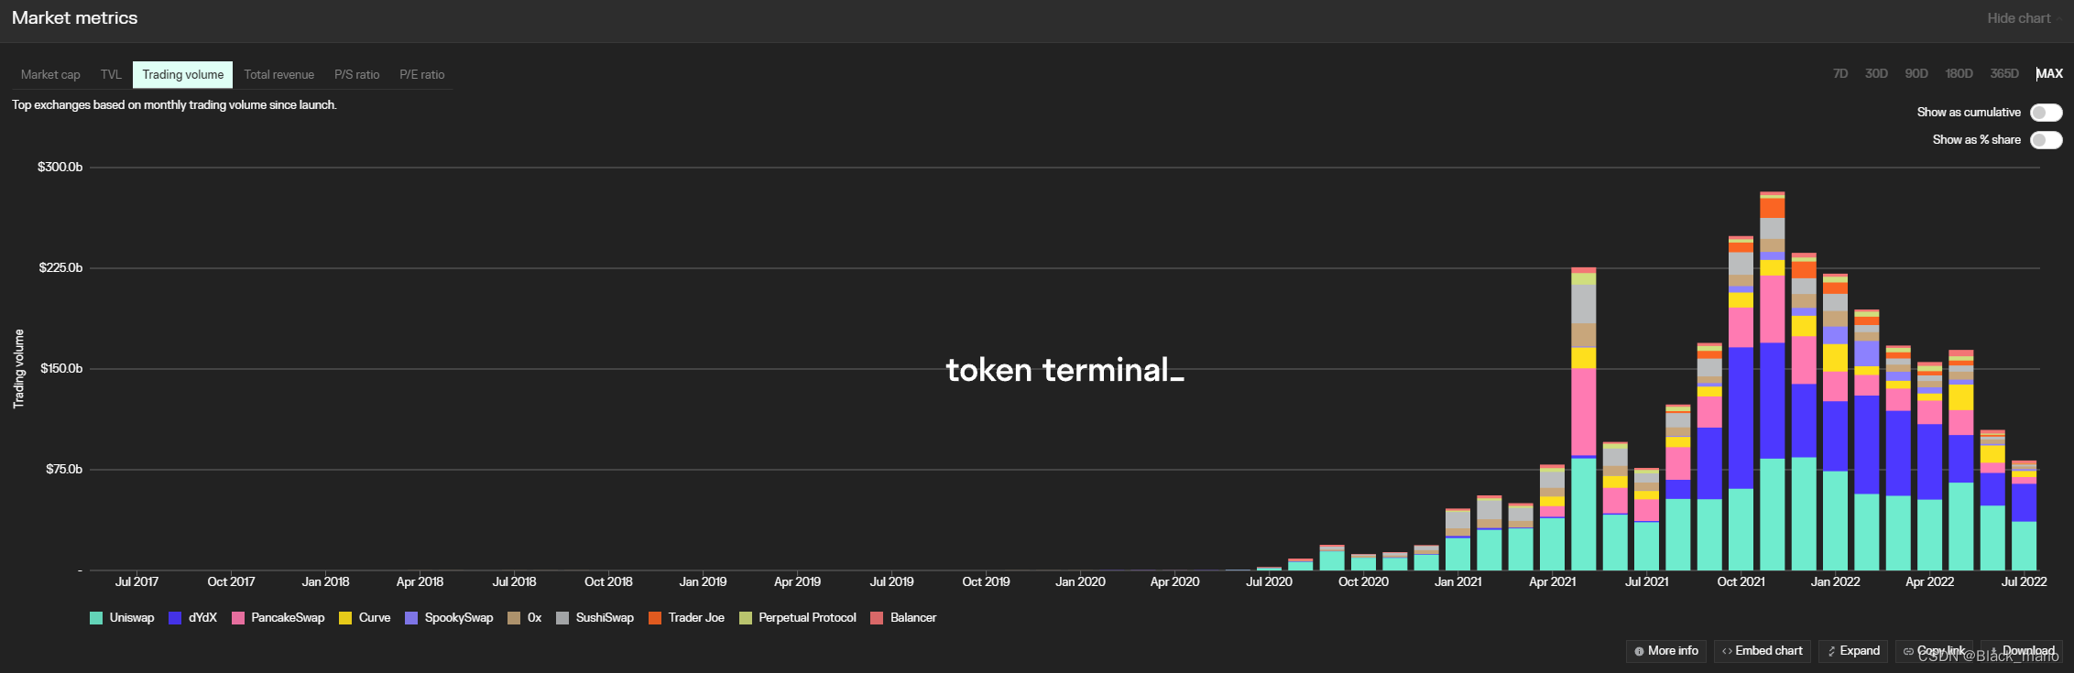Click Trader Joe legend orange swatch
Viewport: 2074px width, 673px height.
(x=655, y=618)
